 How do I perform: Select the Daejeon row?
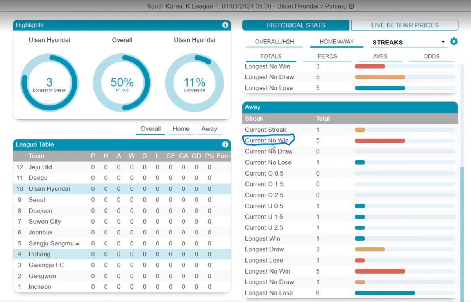[x=122, y=211]
